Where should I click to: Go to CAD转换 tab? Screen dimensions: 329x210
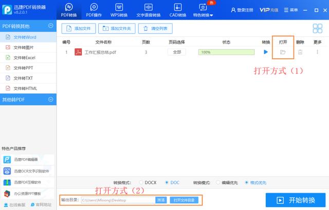[x=178, y=10]
